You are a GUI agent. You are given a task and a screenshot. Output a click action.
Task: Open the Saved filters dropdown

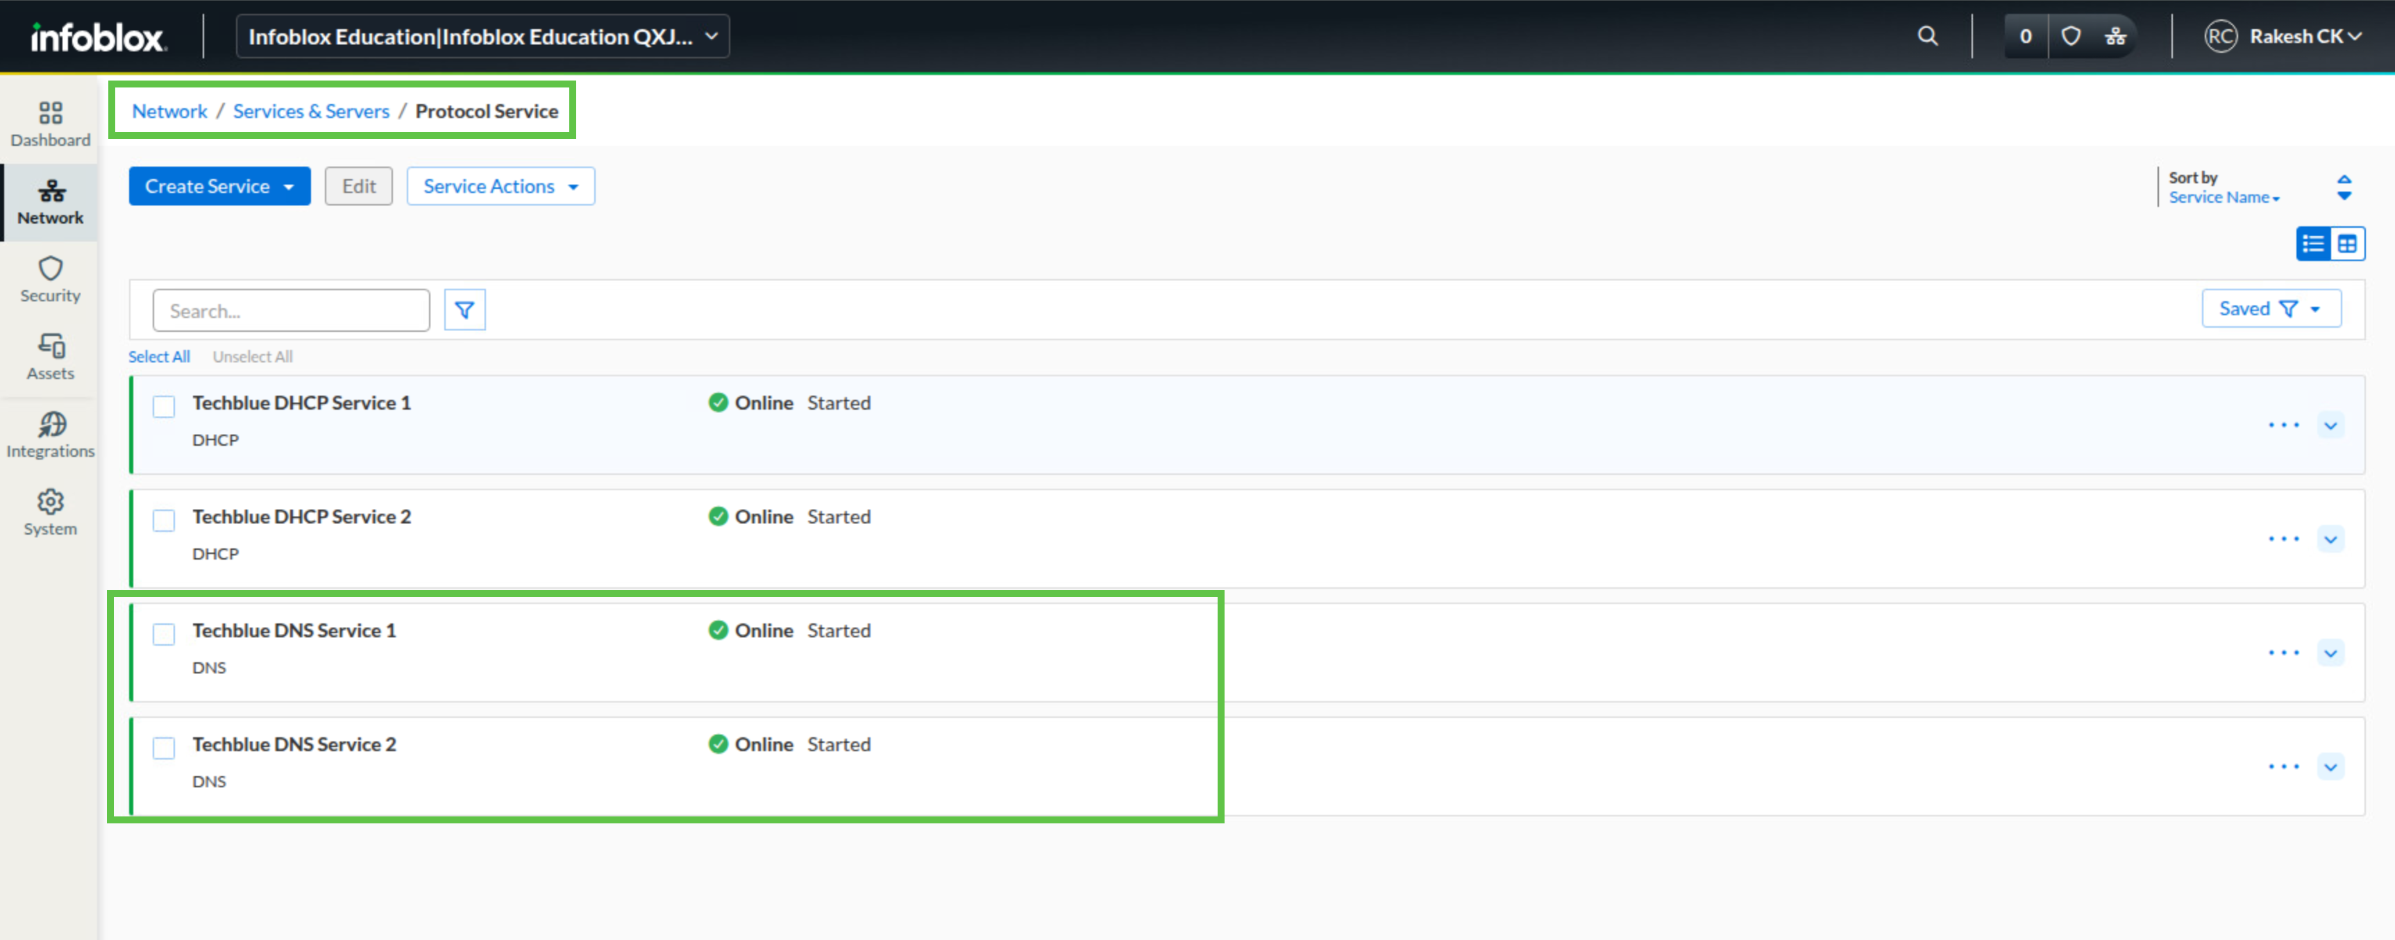click(2271, 309)
